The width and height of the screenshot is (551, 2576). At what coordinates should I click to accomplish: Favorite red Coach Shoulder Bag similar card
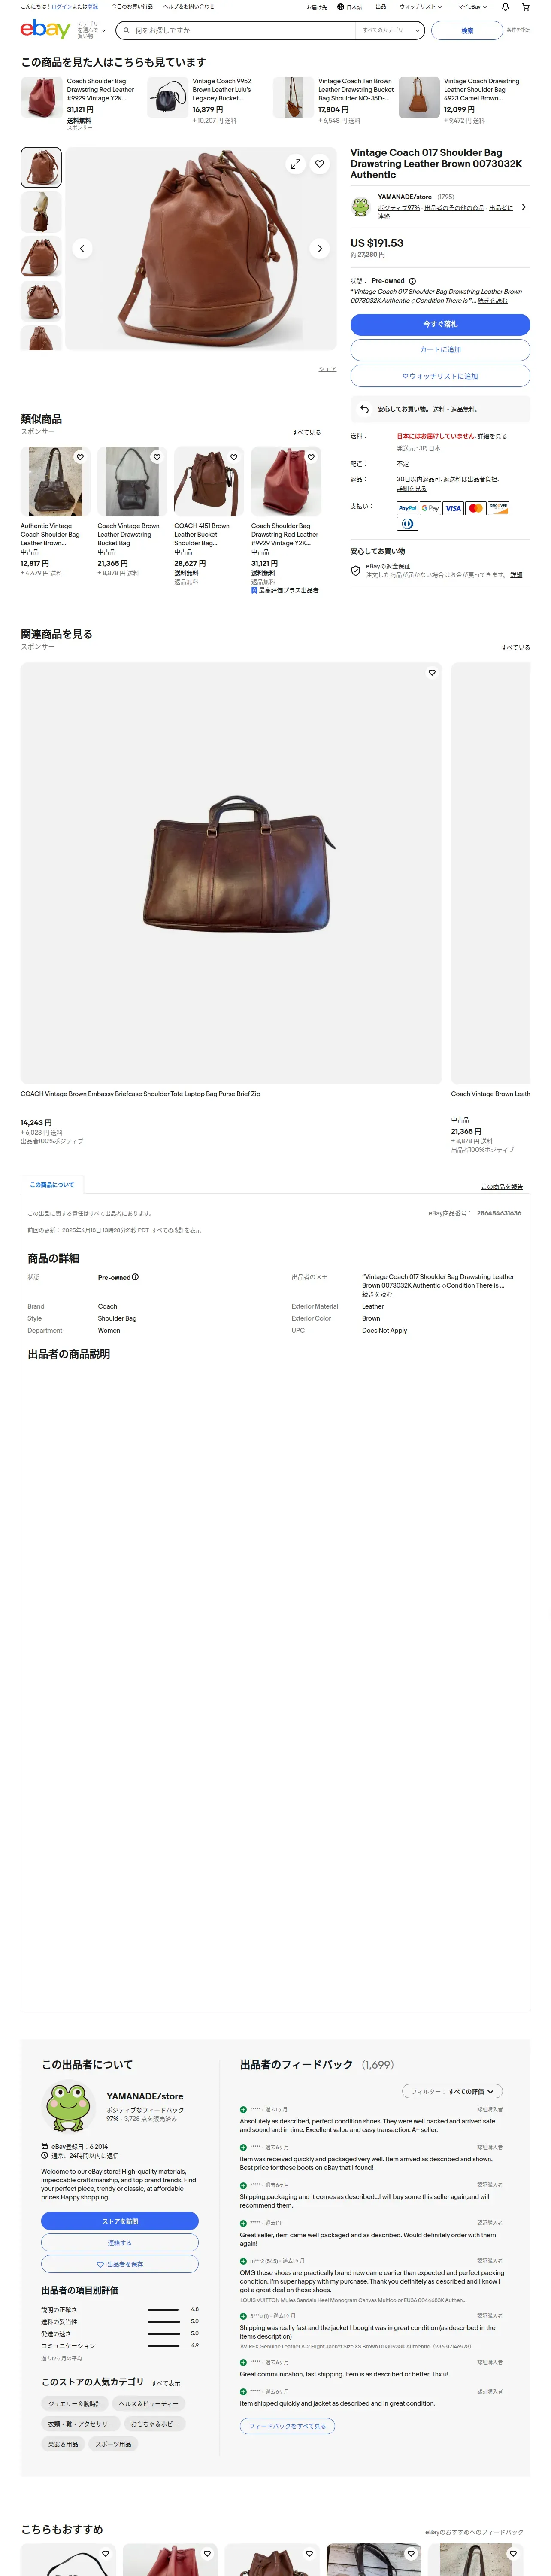(311, 457)
